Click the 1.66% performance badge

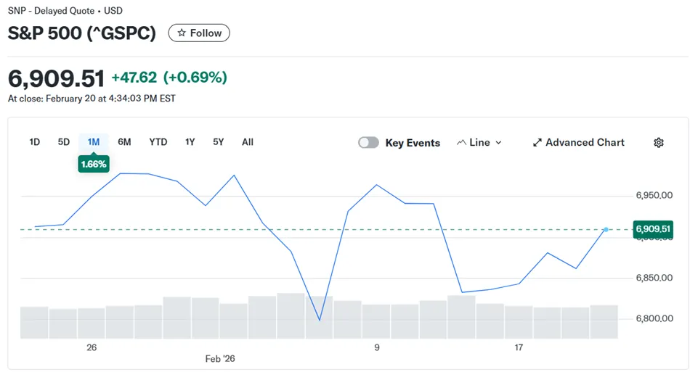coord(93,165)
